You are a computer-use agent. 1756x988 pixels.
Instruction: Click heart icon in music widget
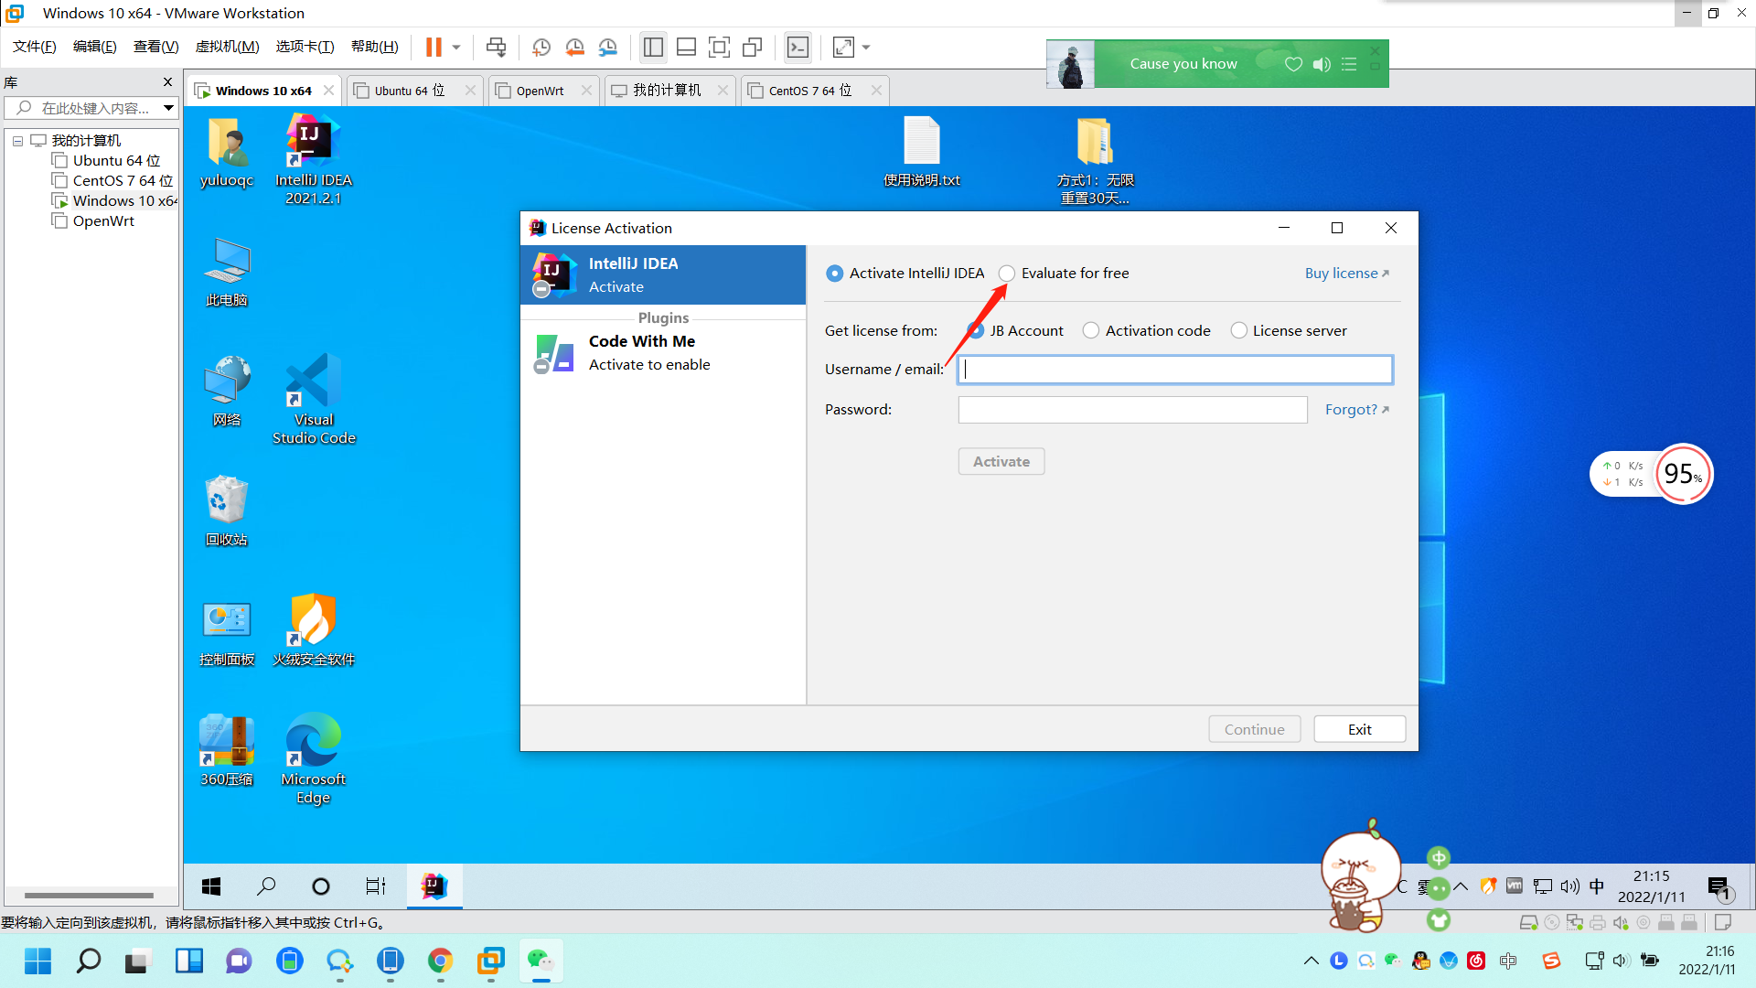point(1293,64)
